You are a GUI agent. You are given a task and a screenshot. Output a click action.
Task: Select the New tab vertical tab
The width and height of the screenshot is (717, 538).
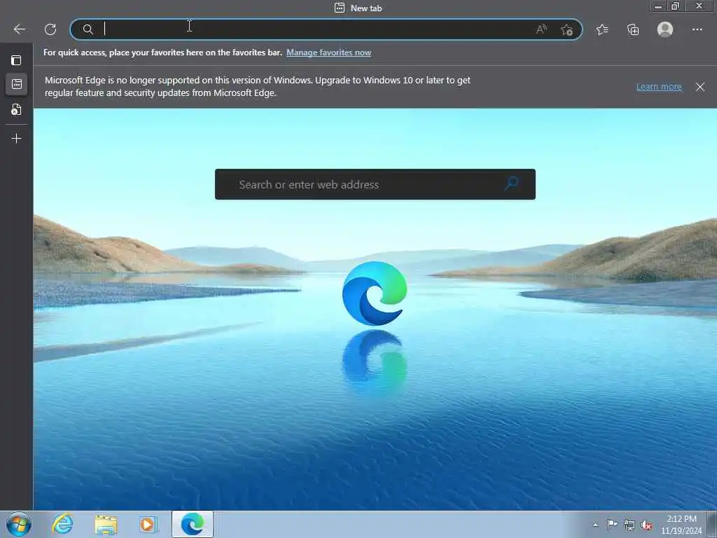click(17, 84)
